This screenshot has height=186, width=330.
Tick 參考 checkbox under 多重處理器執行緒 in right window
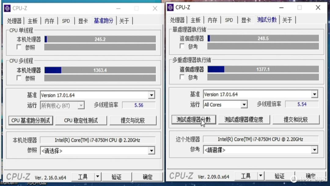pos(182,77)
